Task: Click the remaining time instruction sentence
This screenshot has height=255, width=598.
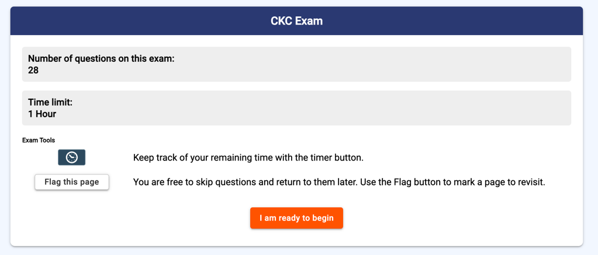Action: pyautogui.click(x=248, y=158)
